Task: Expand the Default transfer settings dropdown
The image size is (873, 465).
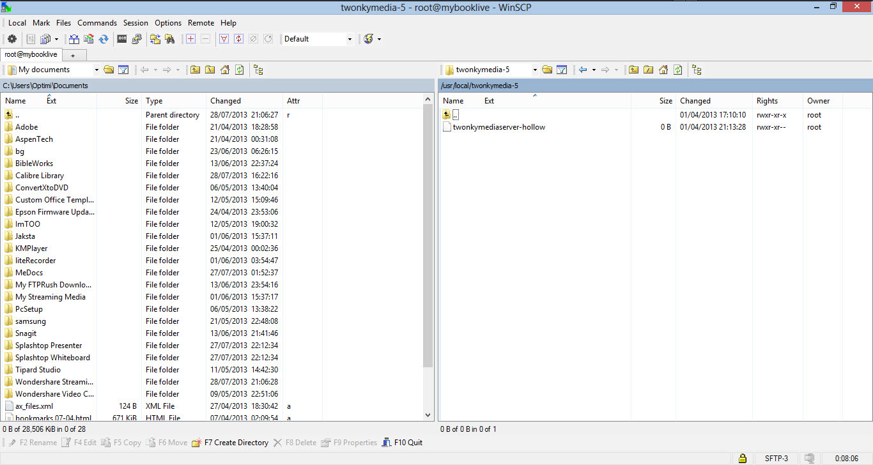Action: point(350,39)
